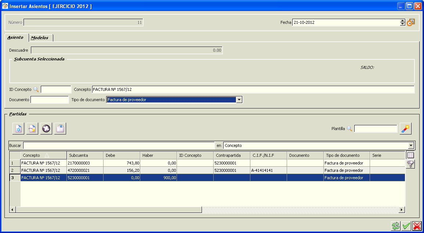Image resolution: width=424 pixels, height=233 pixels.
Task: Click the ID Concepto input field
Action: coord(56,89)
